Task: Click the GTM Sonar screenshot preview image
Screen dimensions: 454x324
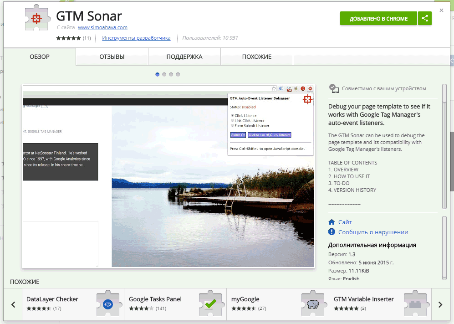Action: tap(168, 176)
